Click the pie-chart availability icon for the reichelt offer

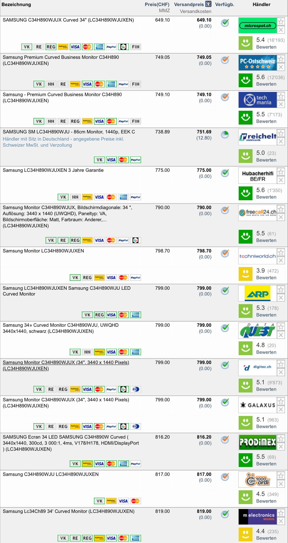(x=225, y=135)
